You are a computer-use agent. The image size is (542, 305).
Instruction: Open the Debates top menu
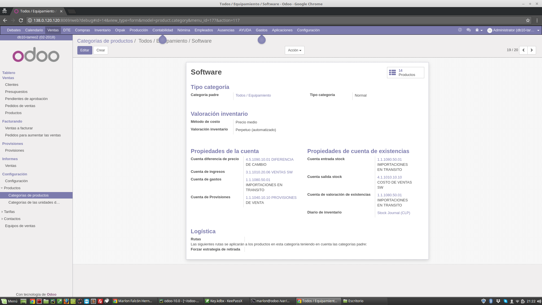14,30
